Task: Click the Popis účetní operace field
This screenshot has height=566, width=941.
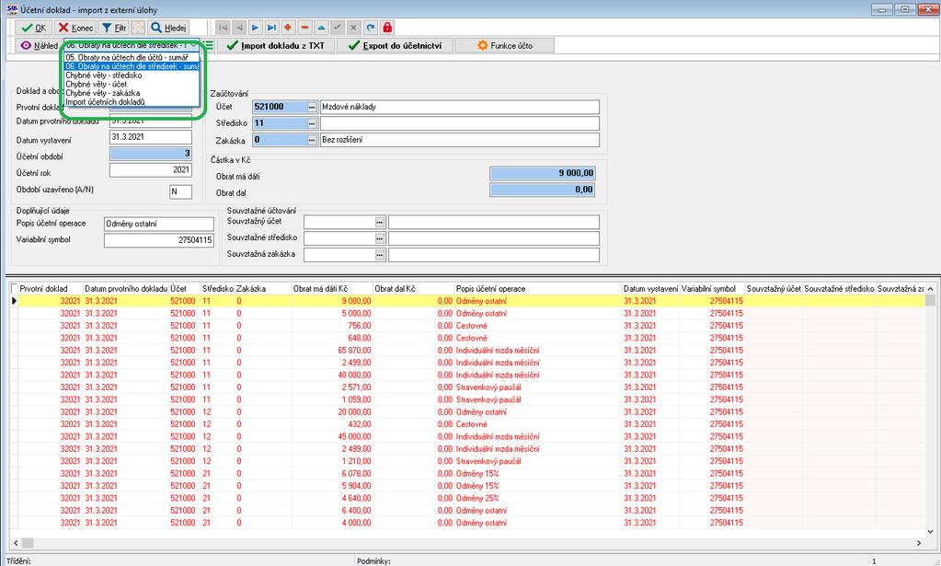Action: coord(158,224)
